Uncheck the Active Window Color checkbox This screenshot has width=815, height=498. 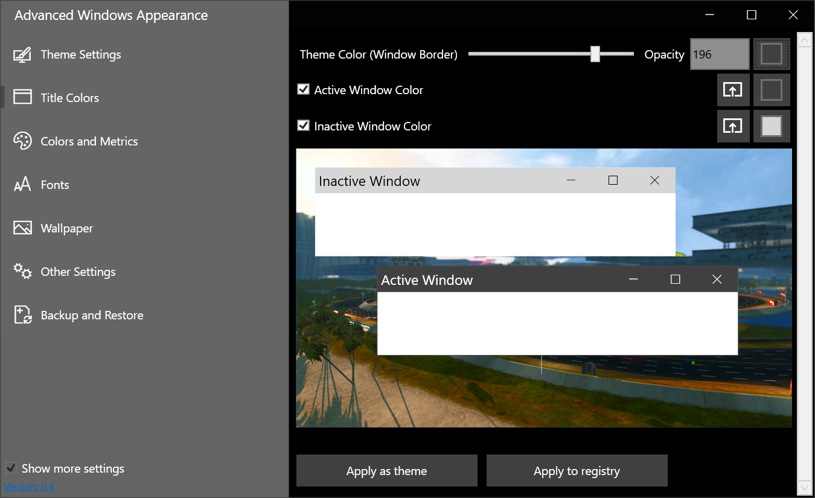coord(303,89)
